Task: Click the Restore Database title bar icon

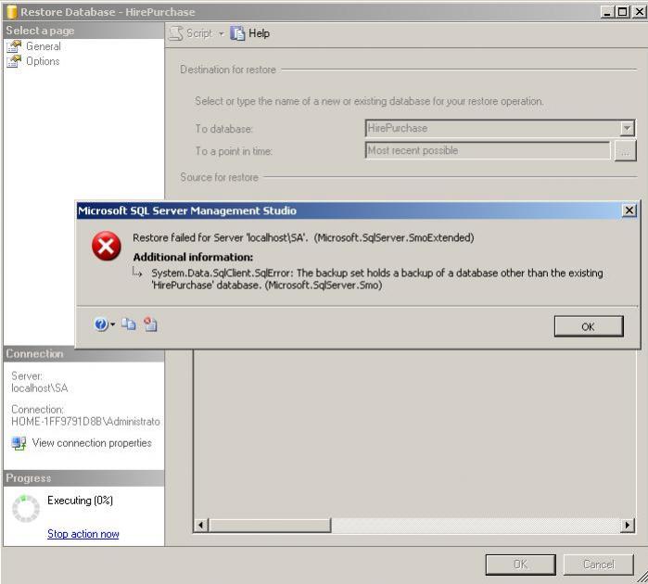Action: click(x=11, y=12)
